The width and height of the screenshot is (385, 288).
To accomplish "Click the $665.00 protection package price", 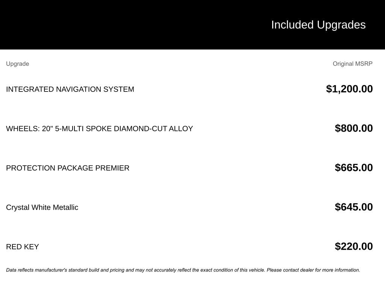I will pyautogui.click(x=353, y=168).
